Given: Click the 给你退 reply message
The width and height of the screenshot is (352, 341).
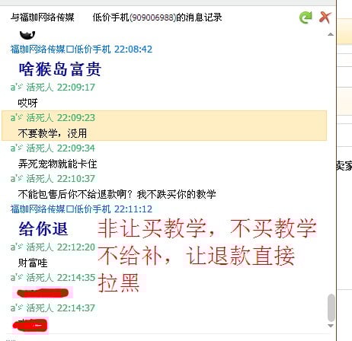Looking at the screenshot, I should tap(43, 229).
